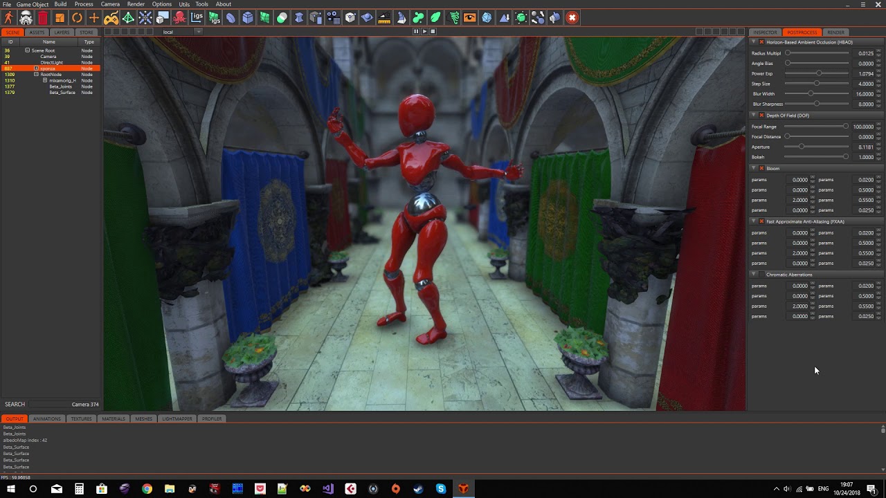Click the orange eye toolbar icon
The height and width of the screenshot is (498, 886).
[x=469, y=17]
